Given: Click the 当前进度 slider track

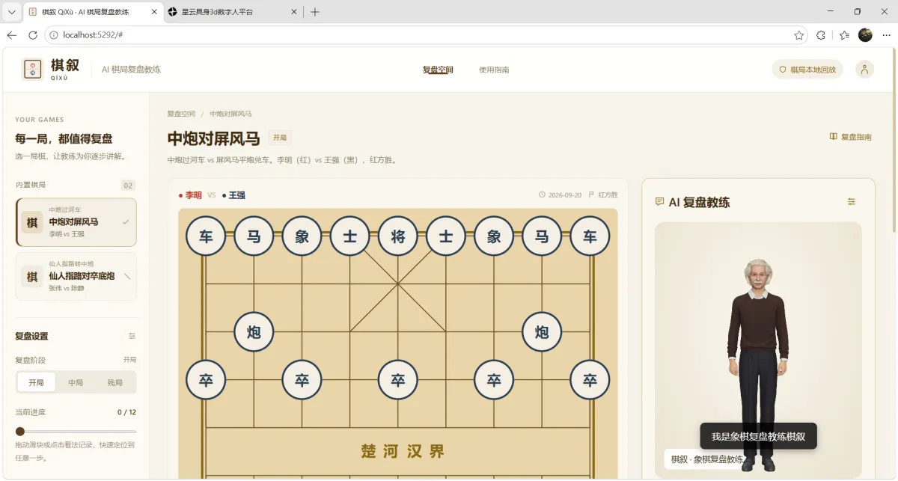Looking at the screenshot, I should coord(76,432).
